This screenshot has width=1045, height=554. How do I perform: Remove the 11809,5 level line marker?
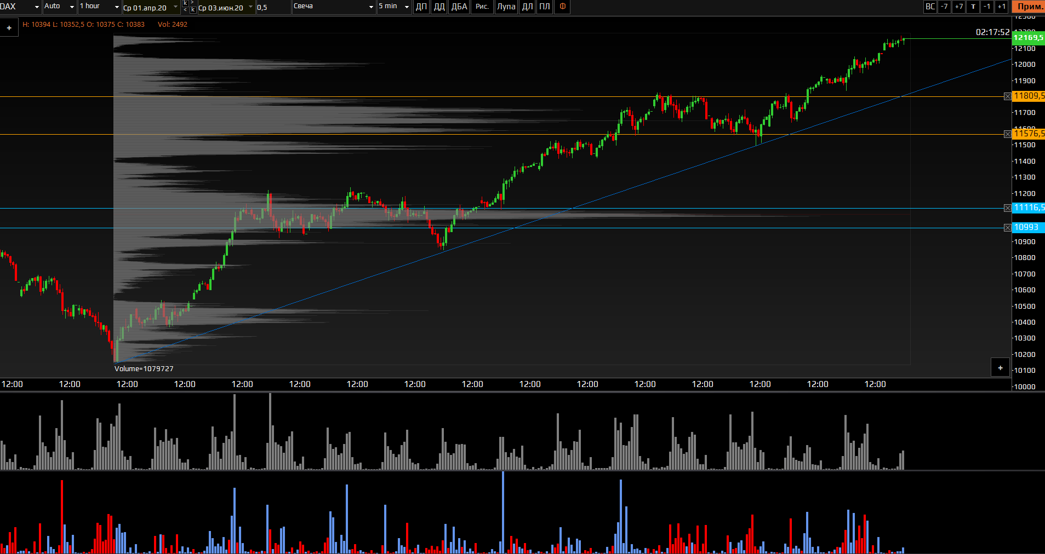click(x=1007, y=96)
